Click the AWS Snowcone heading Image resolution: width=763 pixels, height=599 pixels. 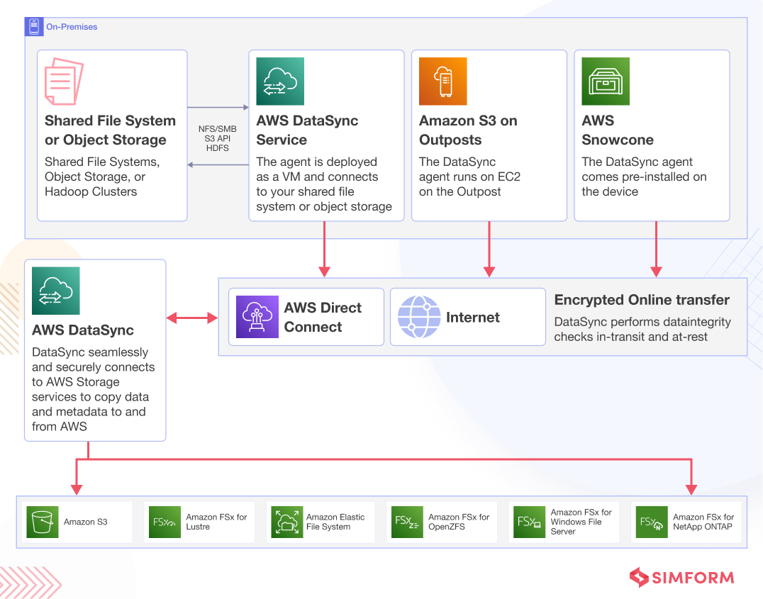(x=618, y=130)
